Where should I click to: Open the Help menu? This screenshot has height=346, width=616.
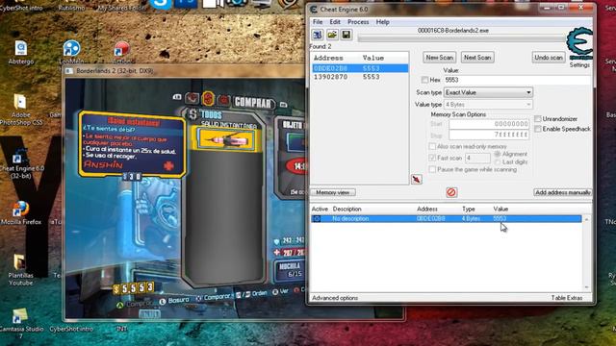click(382, 22)
